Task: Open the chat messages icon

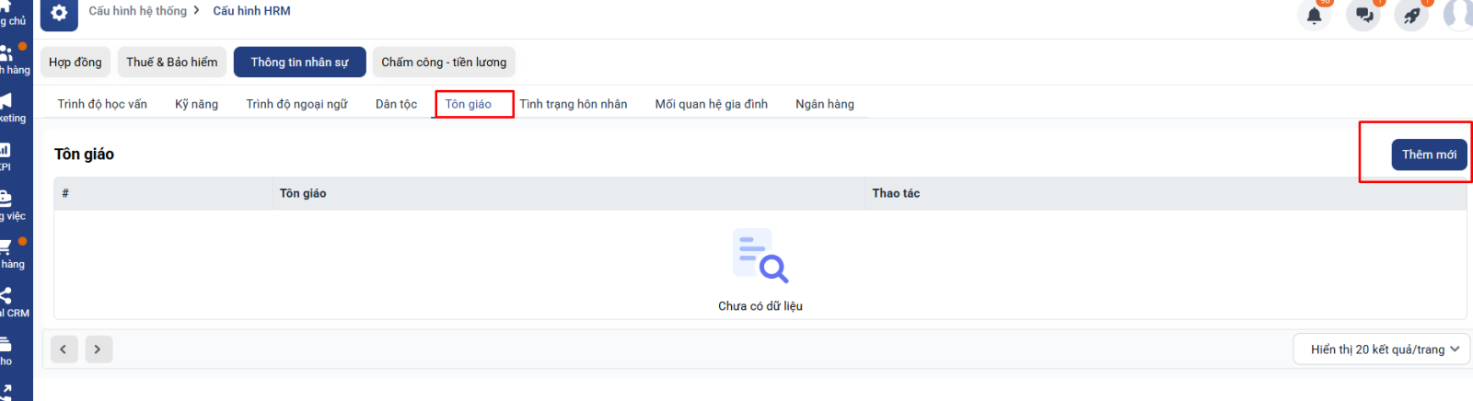Action: (x=1363, y=16)
